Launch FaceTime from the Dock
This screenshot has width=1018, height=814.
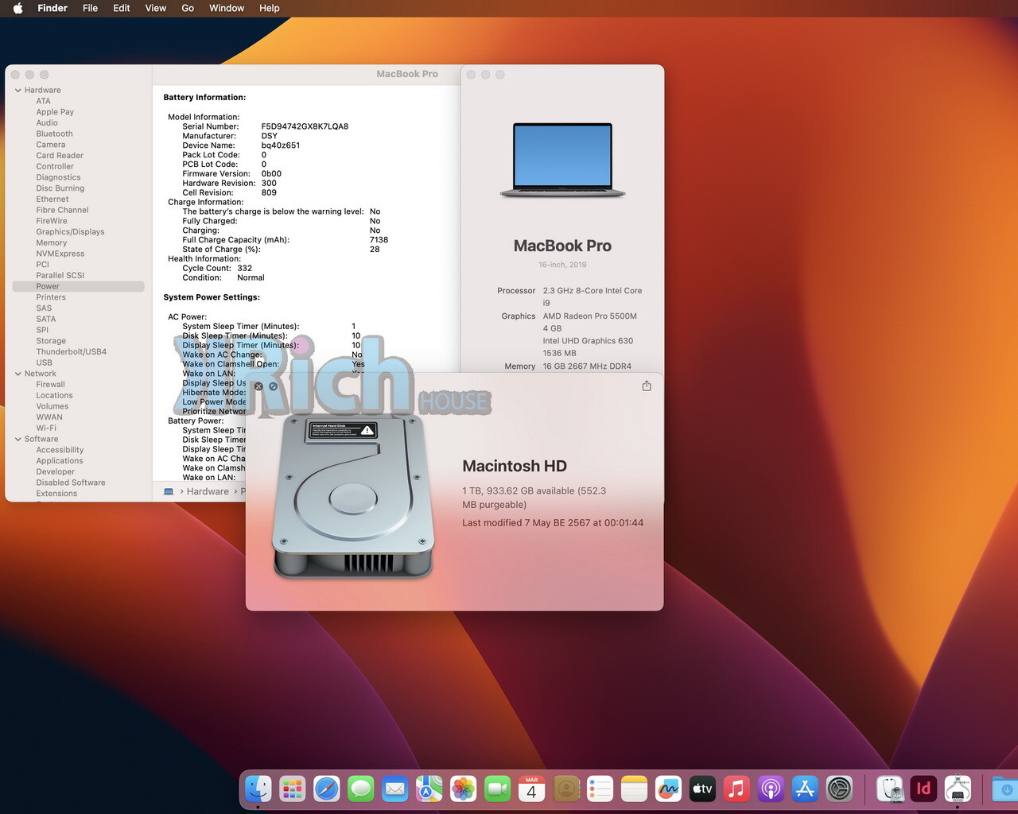pos(497,789)
